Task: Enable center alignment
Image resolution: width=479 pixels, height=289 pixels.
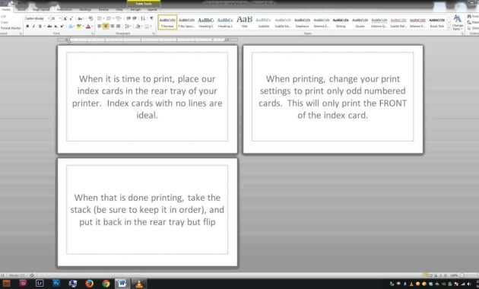Action: [106, 27]
